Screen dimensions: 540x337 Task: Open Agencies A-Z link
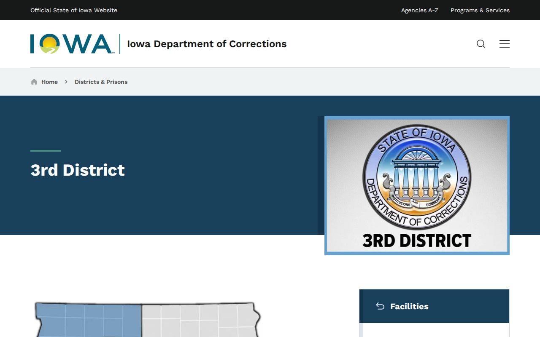419,10
